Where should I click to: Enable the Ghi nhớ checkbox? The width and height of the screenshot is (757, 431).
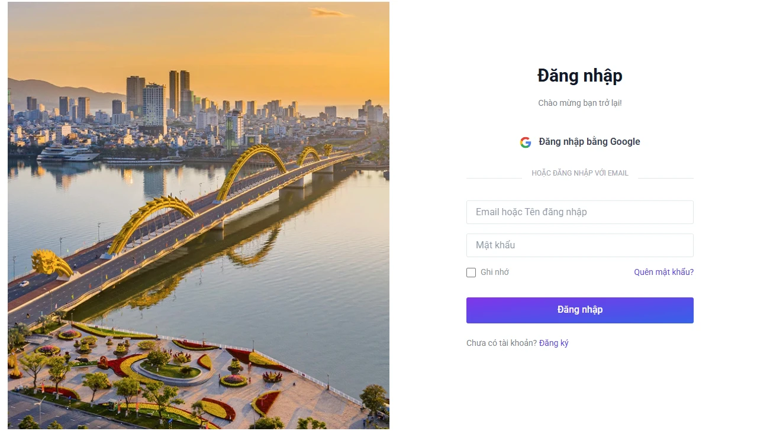tap(471, 273)
